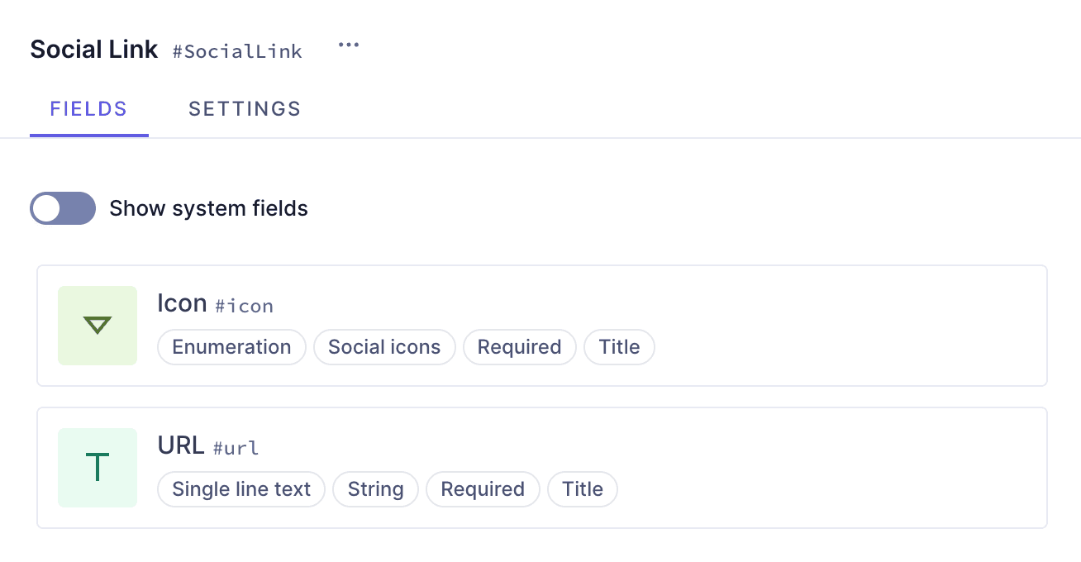This screenshot has width=1081, height=562.
Task: Click the Required badge on the Icon field
Action: point(520,347)
